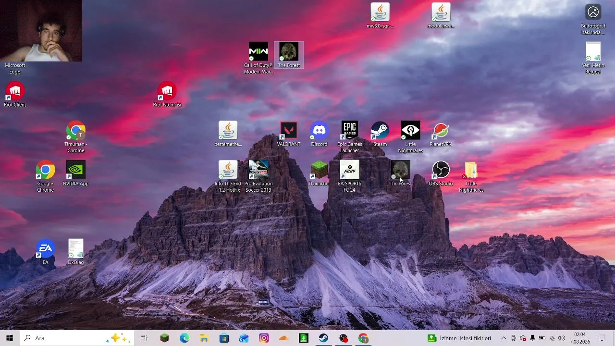
Task: Click the microphone tray icon
Action: point(532,338)
